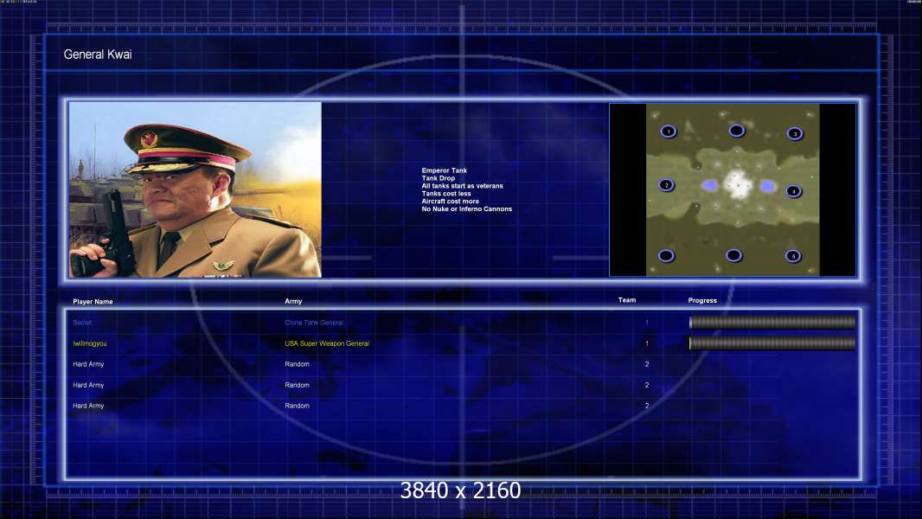
Task: Click the unnumbered marker between positions 1 and 3
Action: 736,131
